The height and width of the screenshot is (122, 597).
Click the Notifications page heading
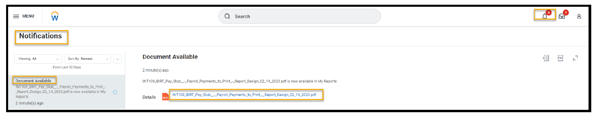tap(41, 36)
